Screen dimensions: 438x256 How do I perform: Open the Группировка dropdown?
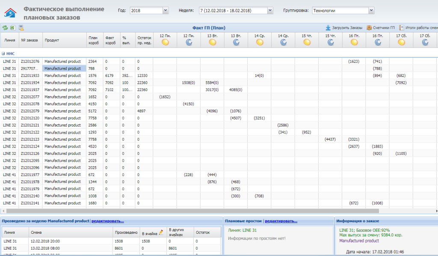coord(371,10)
